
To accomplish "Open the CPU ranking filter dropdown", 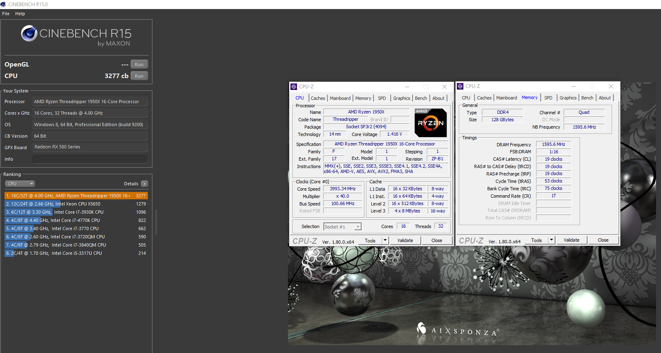I will [x=20, y=184].
